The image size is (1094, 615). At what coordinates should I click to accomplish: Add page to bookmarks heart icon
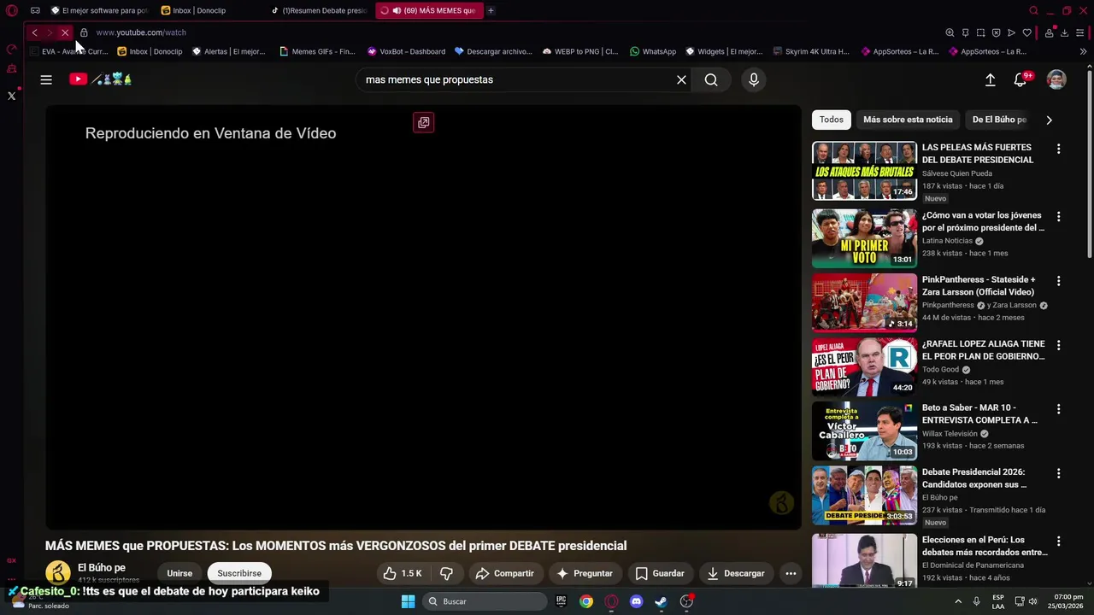coord(1026,32)
